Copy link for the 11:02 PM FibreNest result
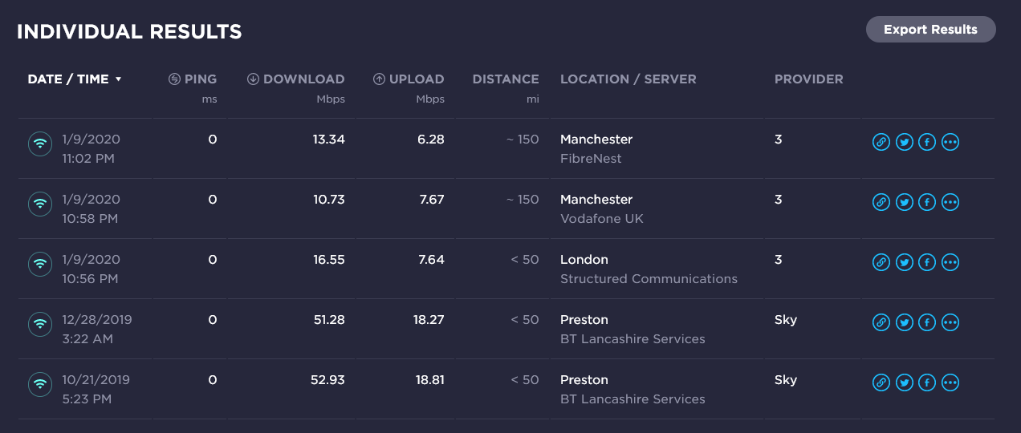The height and width of the screenshot is (433, 1021). click(881, 143)
